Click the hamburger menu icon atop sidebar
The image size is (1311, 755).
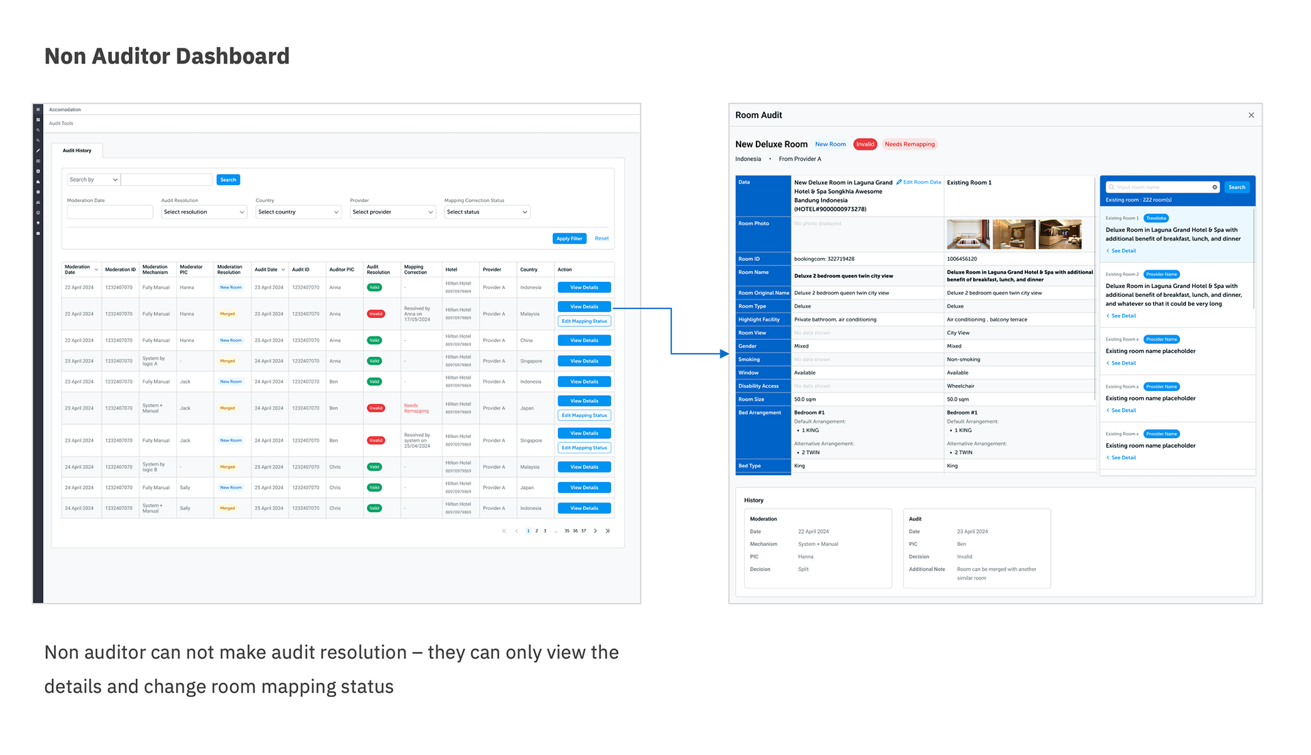coord(38,109)
